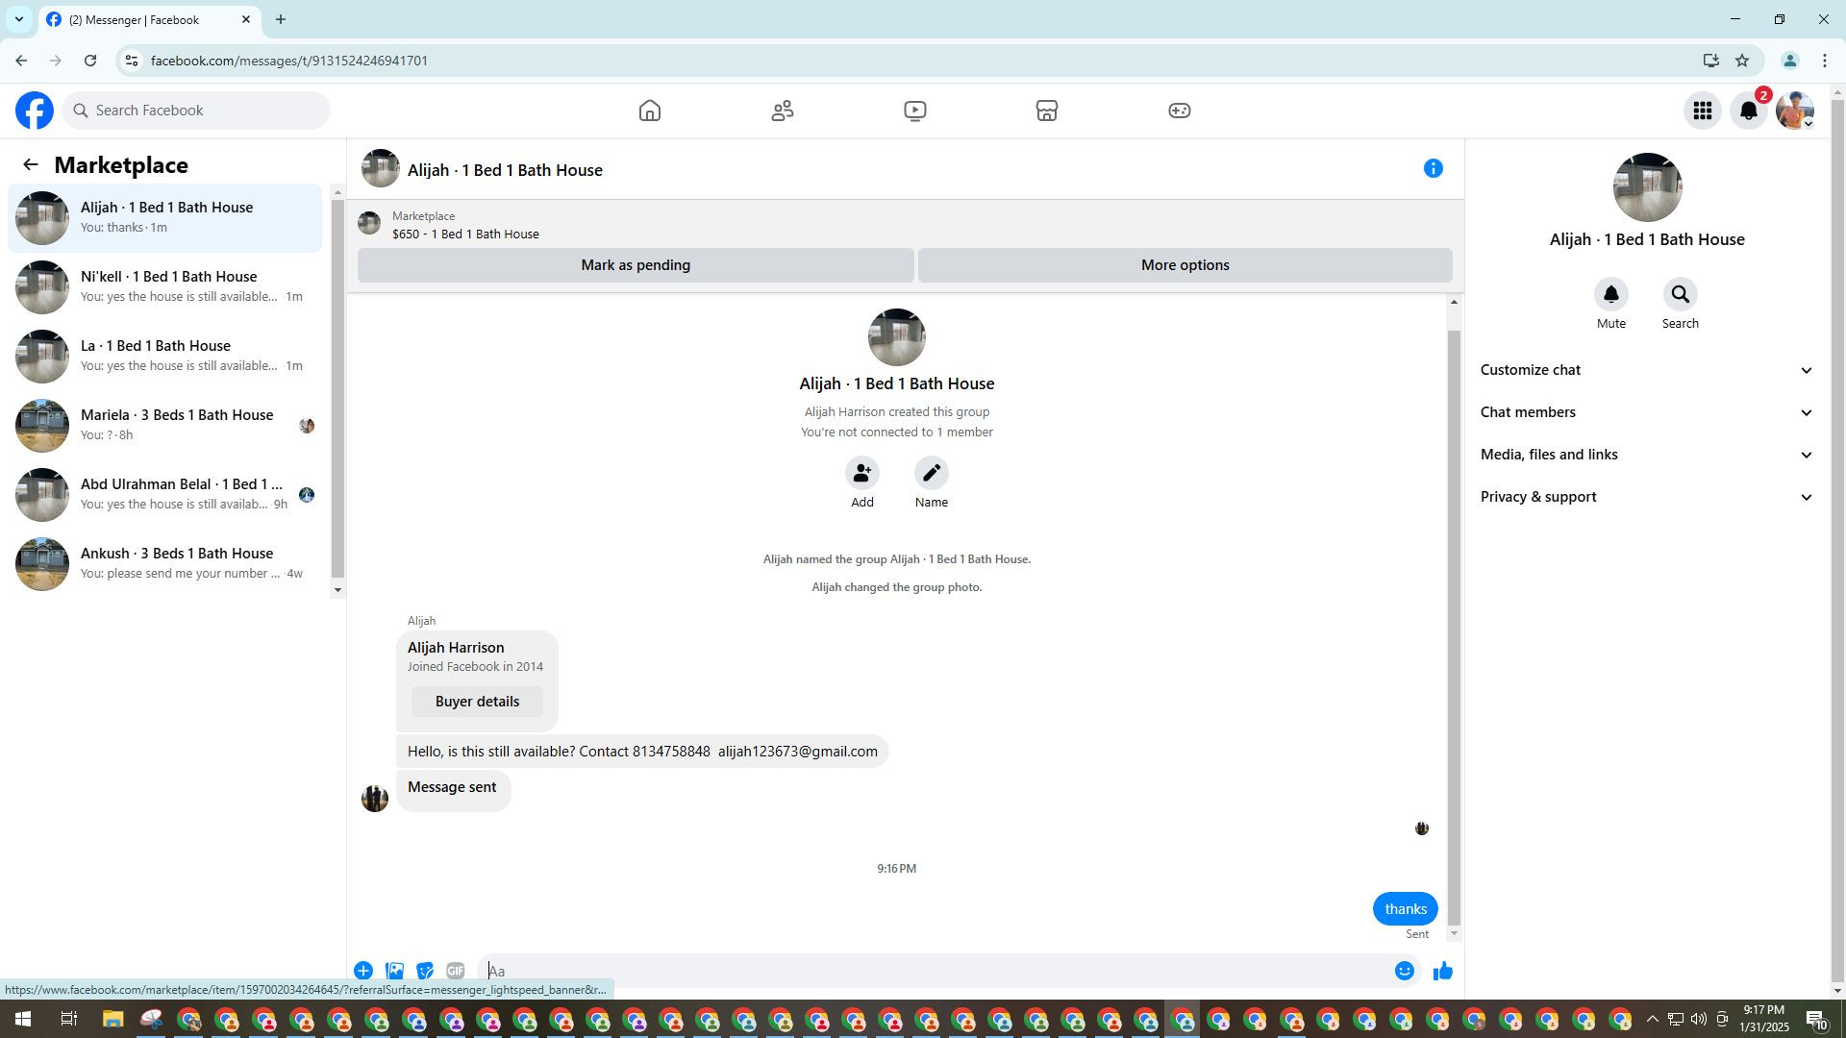Add people to the group chat
Image resolution: width=1846 pixels, height=1038 pixels.
pos(862,473)
